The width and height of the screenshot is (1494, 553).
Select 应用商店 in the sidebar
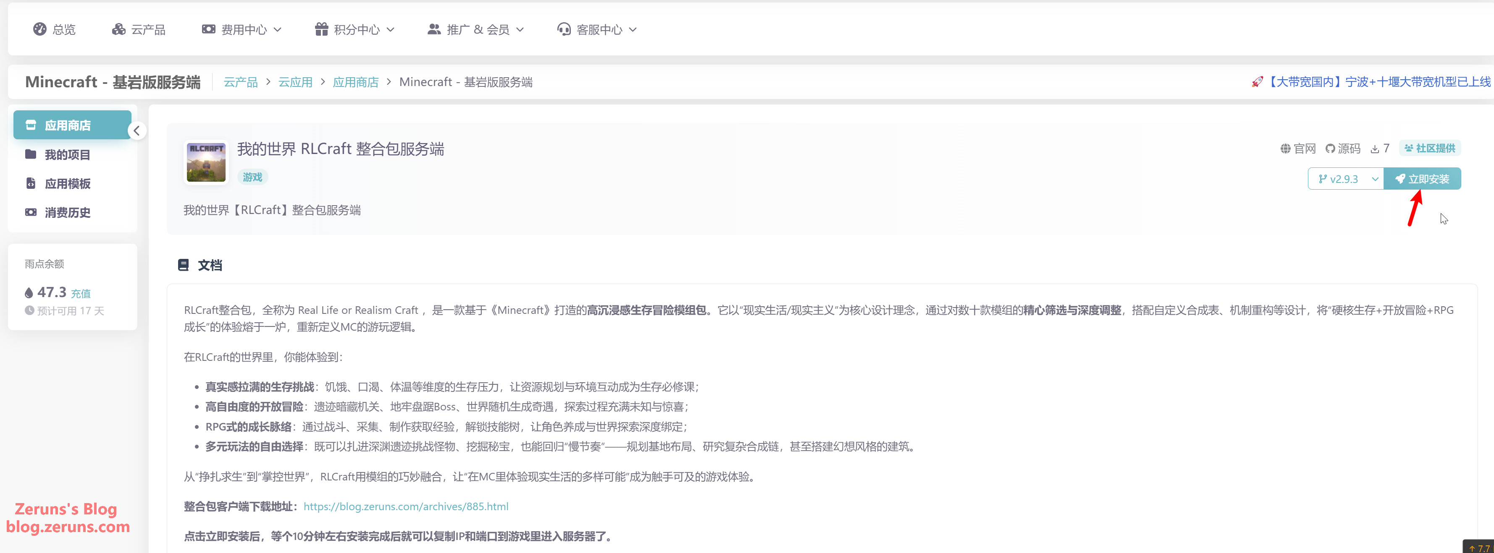tap(67, 125)
